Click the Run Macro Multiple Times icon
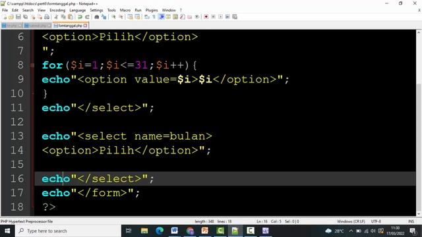Image resolution: width=422 pixels, height=237 pixels. coord(227,16)
